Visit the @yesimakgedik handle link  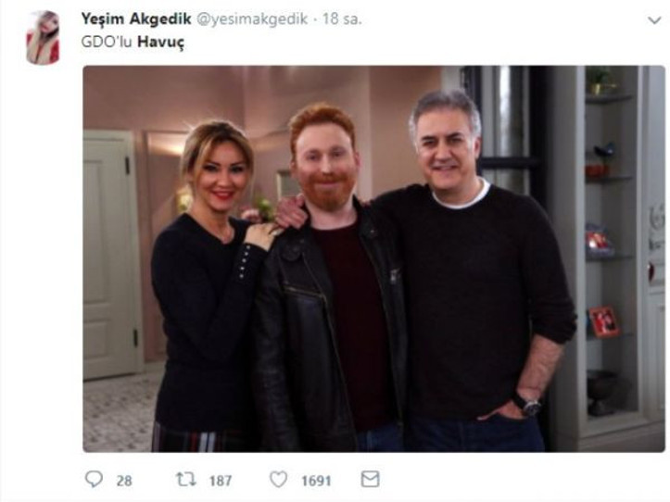point(252,19)
